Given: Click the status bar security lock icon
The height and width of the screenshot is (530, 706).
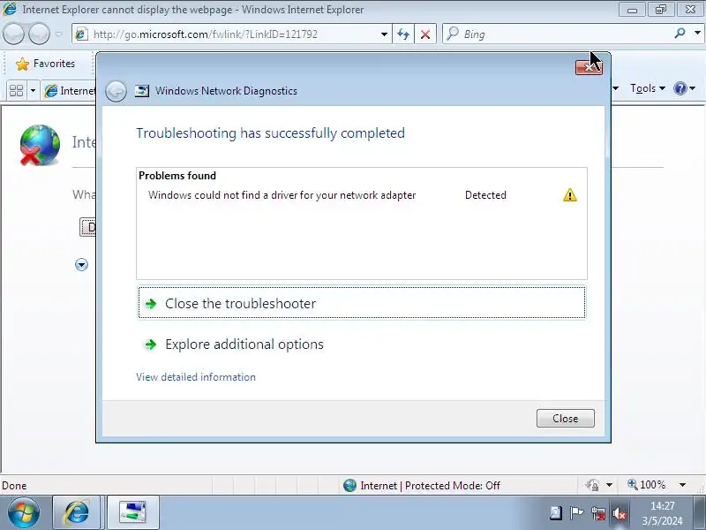Looking at the screenshot, I should (x=592, y=485).
